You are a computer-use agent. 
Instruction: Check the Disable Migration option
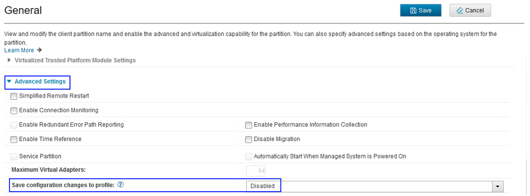click(248, 139)
